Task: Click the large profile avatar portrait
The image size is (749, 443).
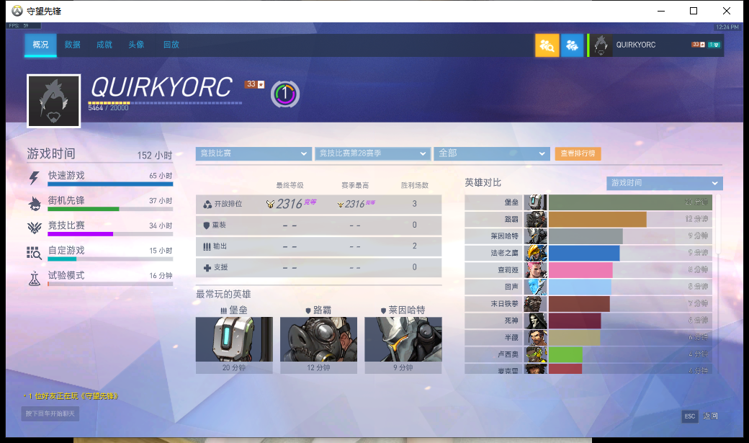Action: [x=53, y=102]
